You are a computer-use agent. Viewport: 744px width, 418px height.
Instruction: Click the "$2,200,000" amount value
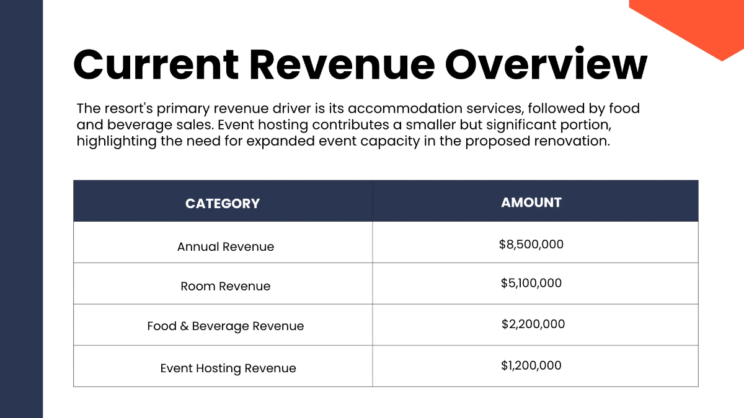532,324
